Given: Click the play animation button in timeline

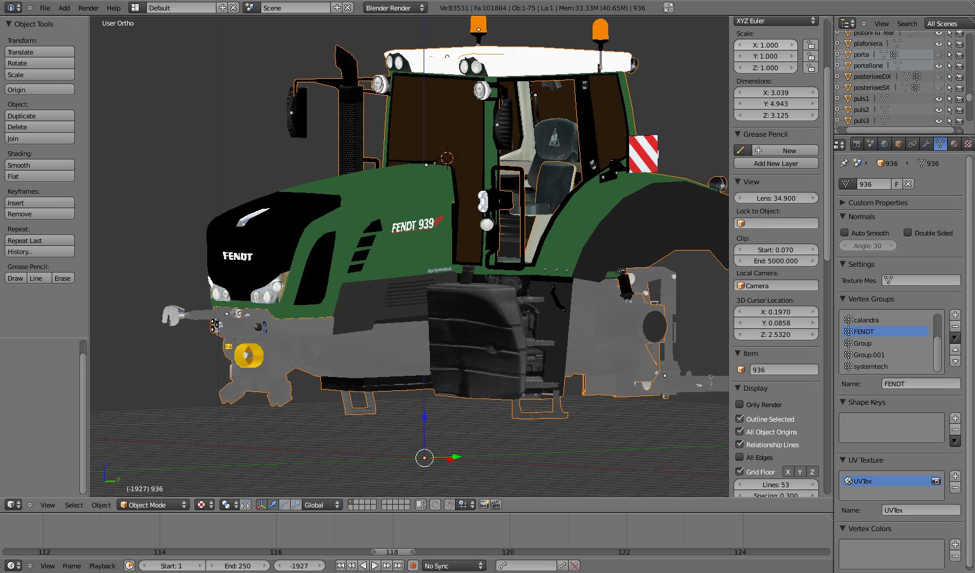Looking at the screenshot, I should point(375,565).
